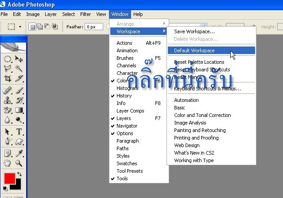Image resolution: width=283 pixels, height=198 pixels.
Task: Uncheck Options bar in Window menu
Action: tap(139, 133)
